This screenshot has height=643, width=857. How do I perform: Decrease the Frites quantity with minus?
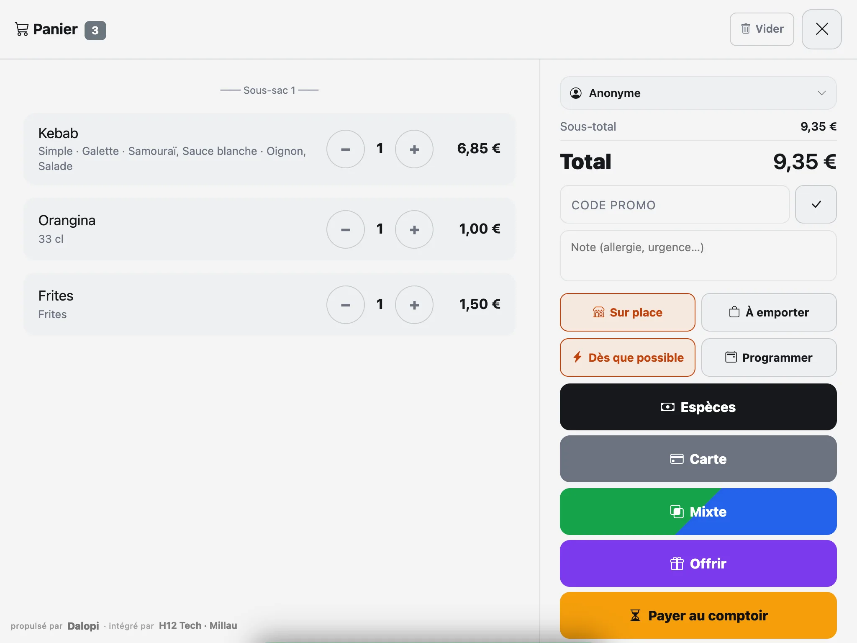(345, 305)
